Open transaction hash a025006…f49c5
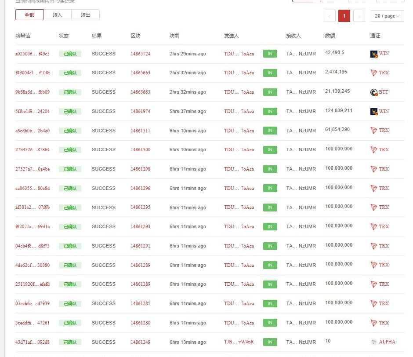413x357 pixels. pos(33,54)
